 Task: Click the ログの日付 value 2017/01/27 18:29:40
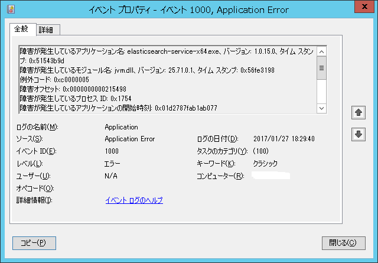283,139
